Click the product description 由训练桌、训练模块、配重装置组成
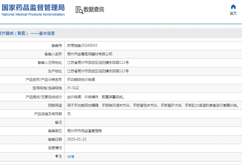 pos(96,97)
